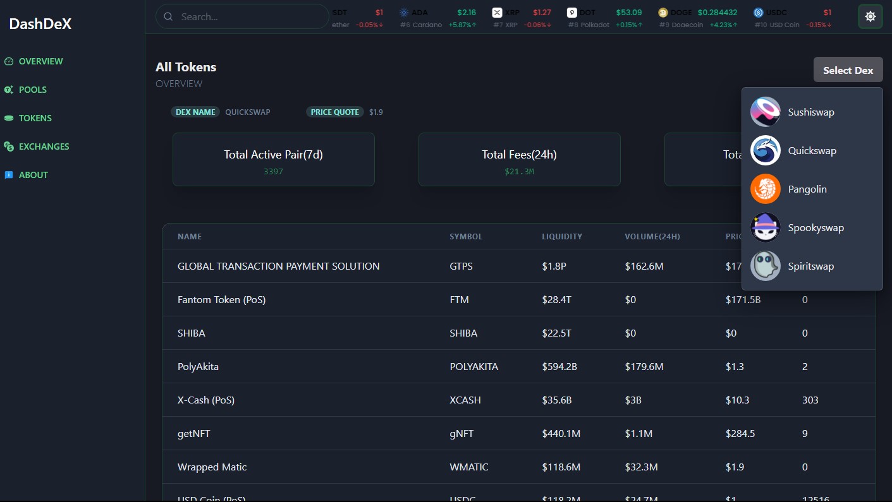Choose Spiritswap from the dex list
The width and height of the screenshot is (892, 502).
[x=812, y=266]
